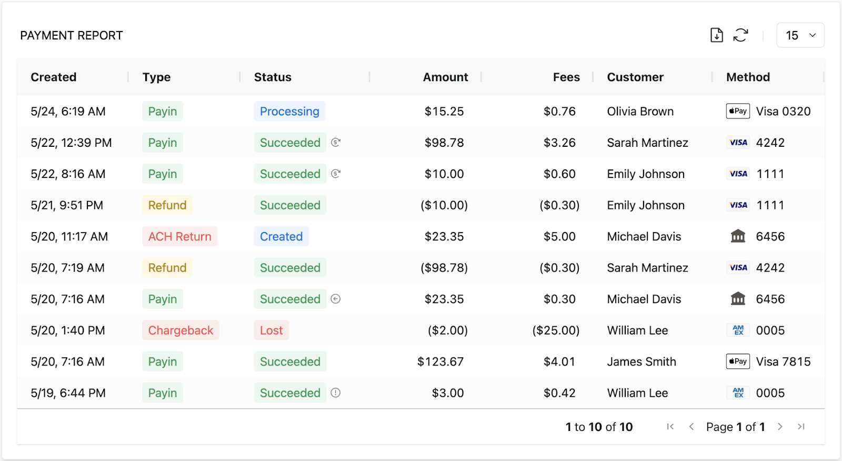This screenshot has width=842, height=461.
Task: Sort by the Created column header
Action: point(54,77)
